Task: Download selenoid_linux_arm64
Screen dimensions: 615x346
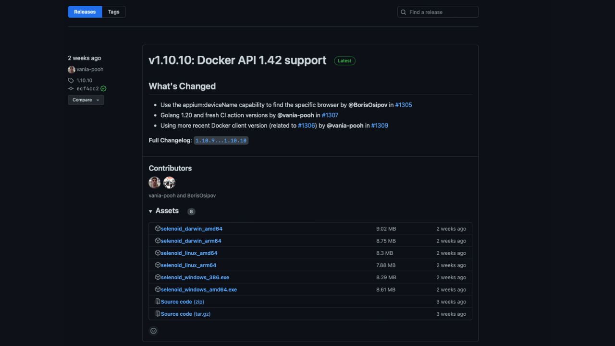Action: coord(188,265)
